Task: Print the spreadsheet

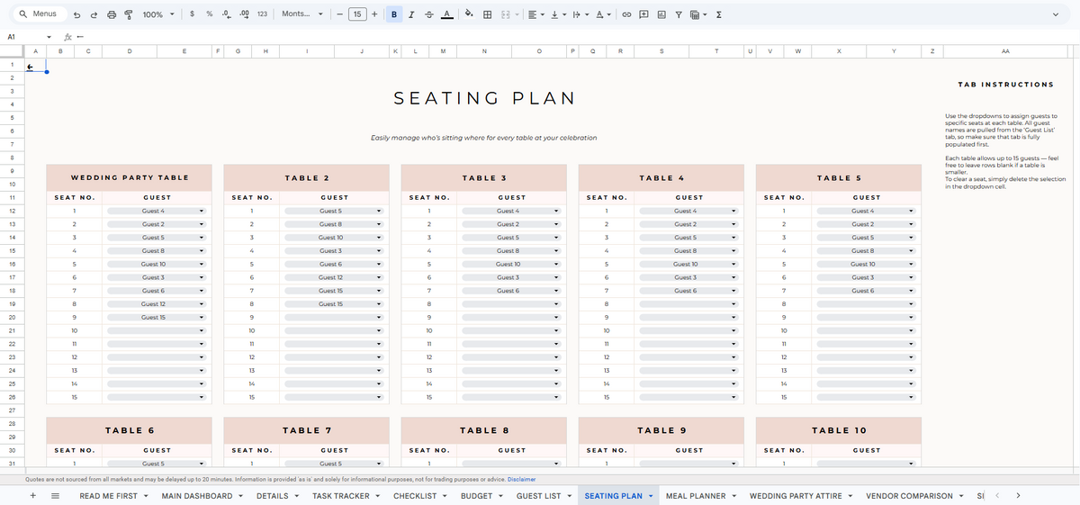Action: pyautogui.click(x=112, y=14)
